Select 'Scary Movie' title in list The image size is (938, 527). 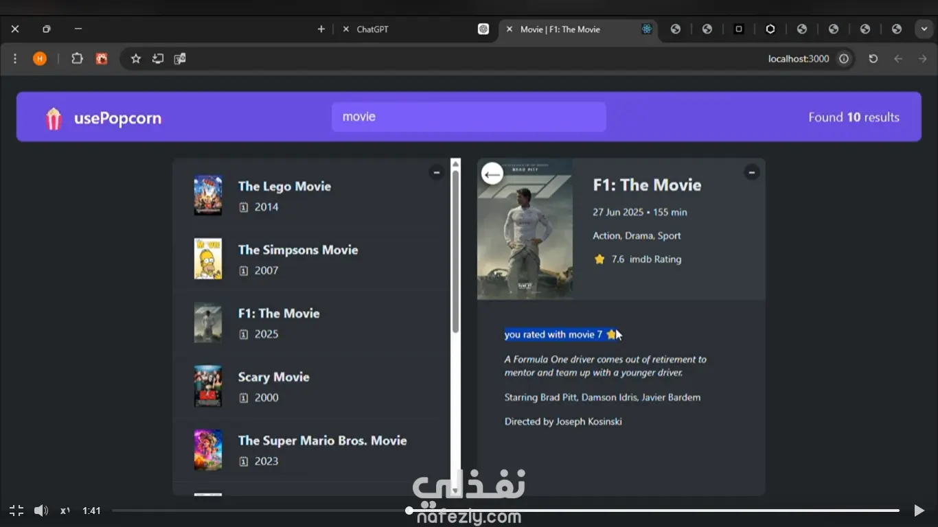tap(273, 377)
